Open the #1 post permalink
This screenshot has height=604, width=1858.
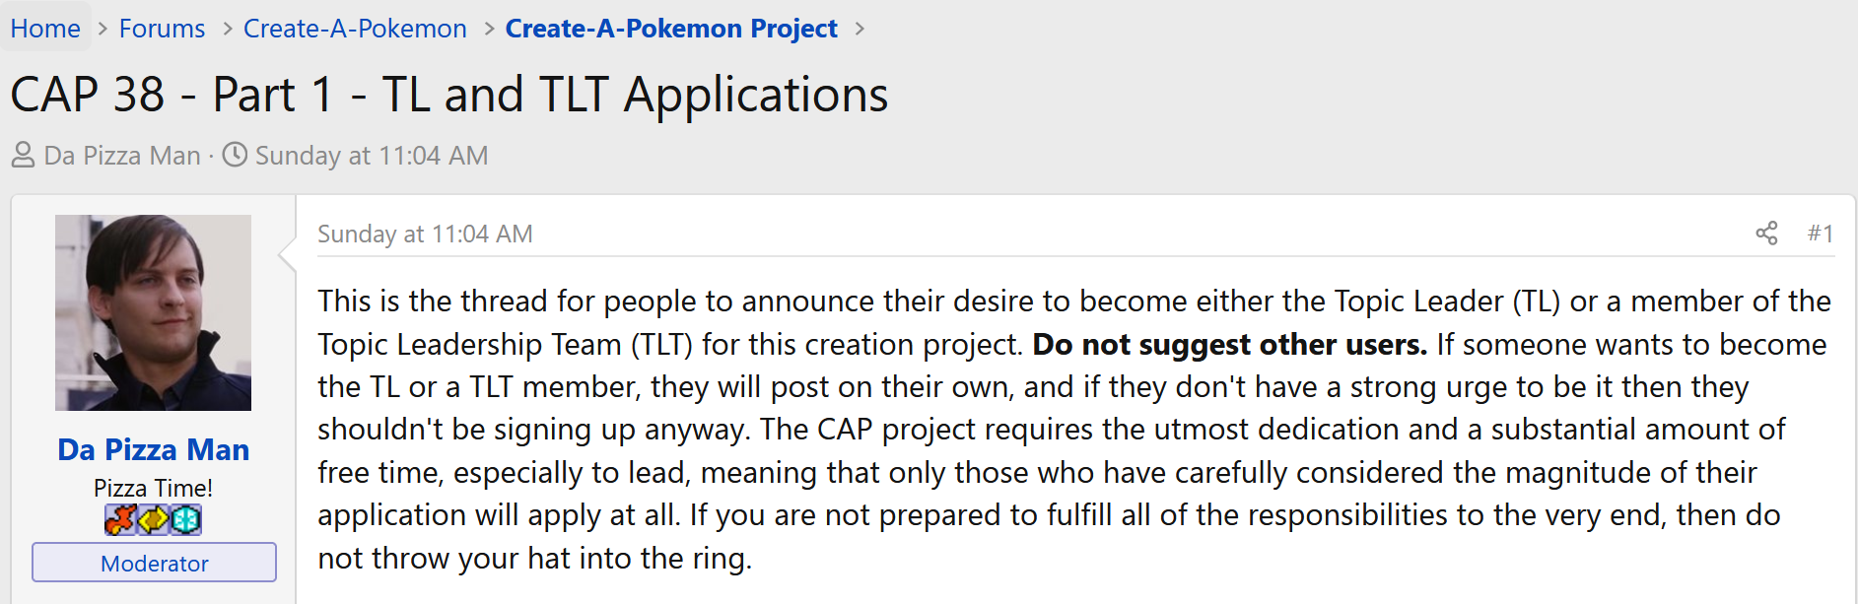tap(1821, 234)
